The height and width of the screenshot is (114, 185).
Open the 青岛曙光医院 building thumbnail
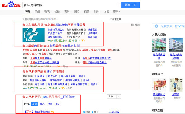tap(159, 45)
